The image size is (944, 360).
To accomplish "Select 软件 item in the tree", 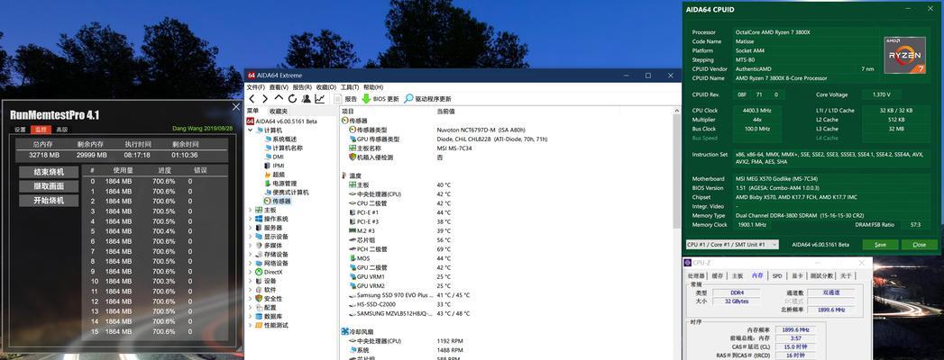I will [x=265, y=290].
